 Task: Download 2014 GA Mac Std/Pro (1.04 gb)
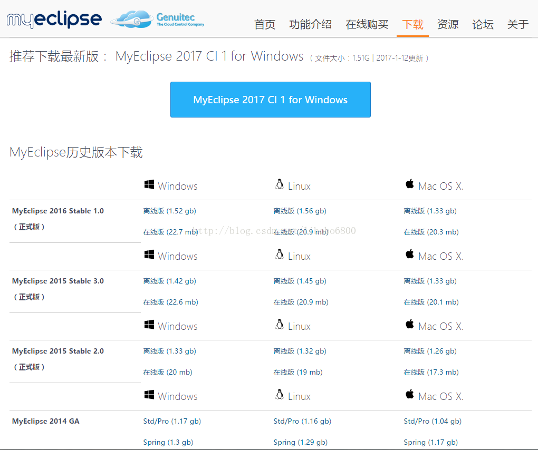pos(433,421)
